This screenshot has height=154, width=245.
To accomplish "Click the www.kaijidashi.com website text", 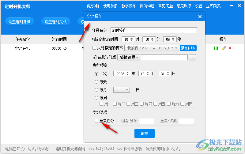I will (x=105, y=149).
